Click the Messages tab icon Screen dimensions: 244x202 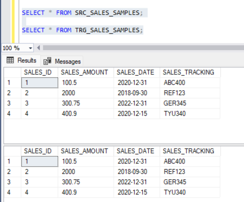click(x=47, y=61)
